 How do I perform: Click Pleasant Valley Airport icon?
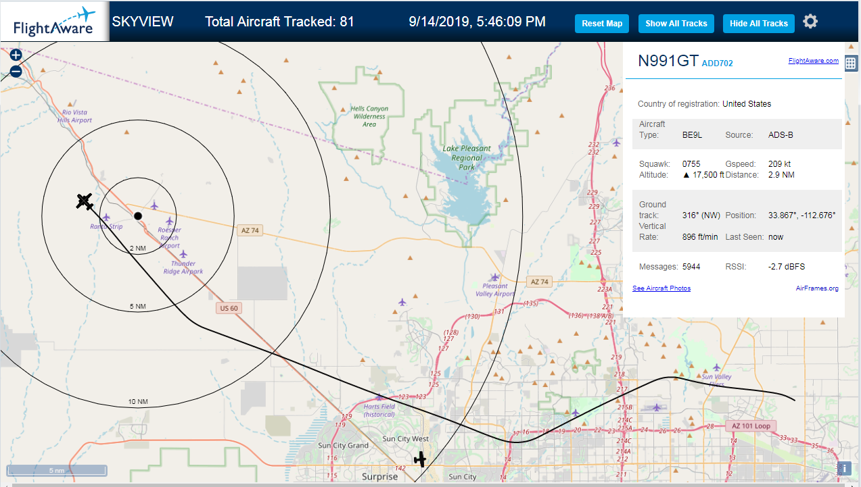[x=495, y=278]
